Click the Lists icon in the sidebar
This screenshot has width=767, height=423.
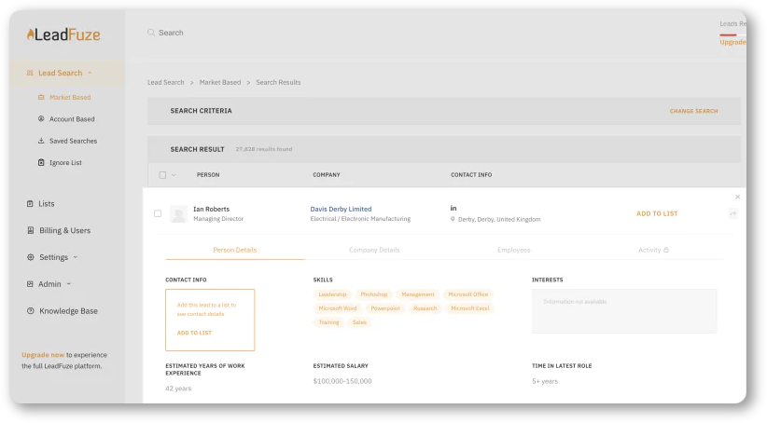coord(30,204)
